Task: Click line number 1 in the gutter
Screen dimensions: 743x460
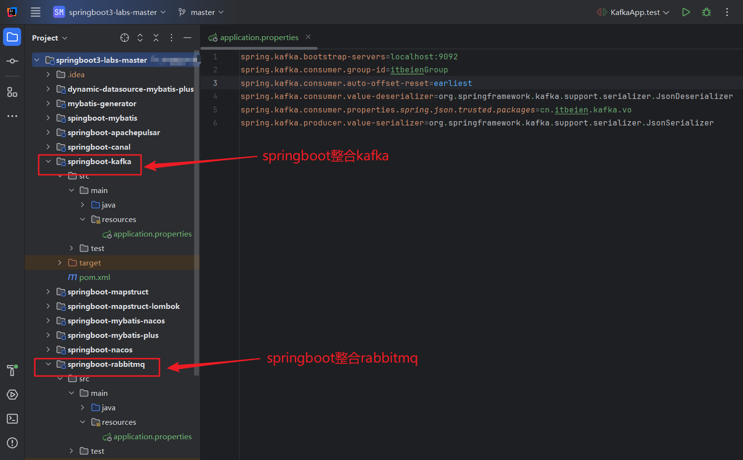Action: pyautogui.click(x=215, y=56)
